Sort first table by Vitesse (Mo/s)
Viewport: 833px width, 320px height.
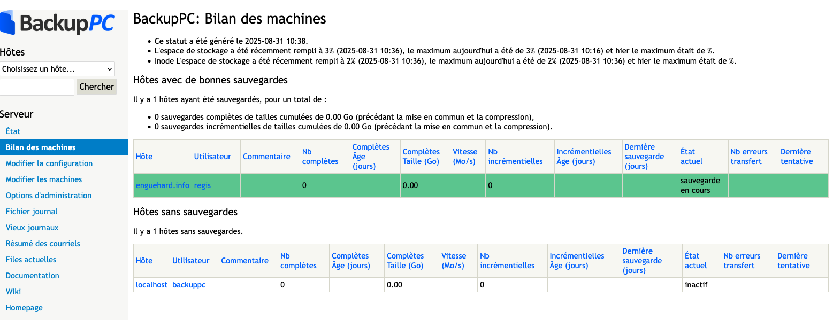tap(465, 157)
